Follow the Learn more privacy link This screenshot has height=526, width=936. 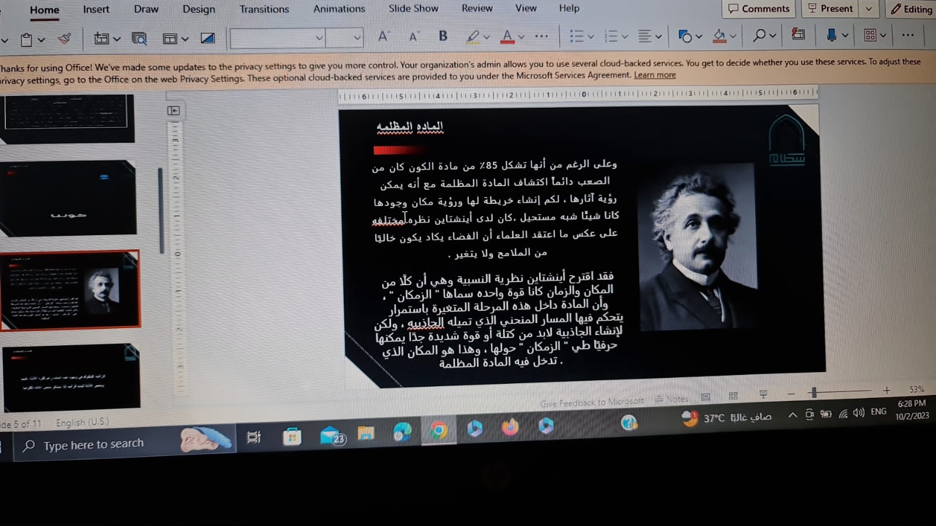tap(654, 75)
